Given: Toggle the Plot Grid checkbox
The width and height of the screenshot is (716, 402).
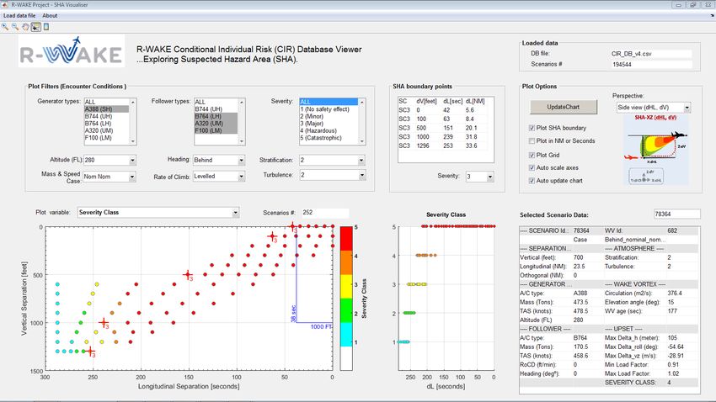Looking at the screenshot, I should [532, 155].
